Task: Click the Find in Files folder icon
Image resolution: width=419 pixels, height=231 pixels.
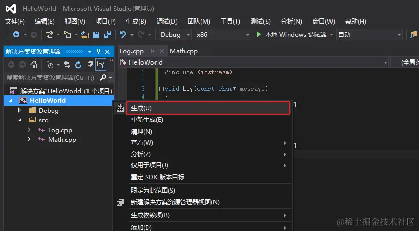Action: 413,35
